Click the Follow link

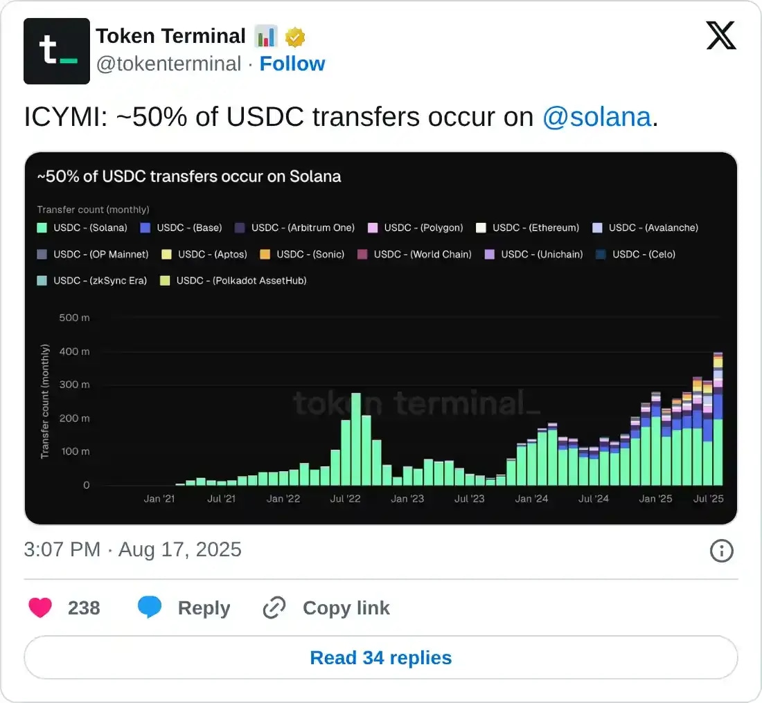pos(292,64)
